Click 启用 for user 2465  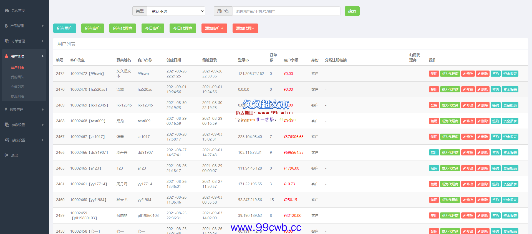tap(434, 168)
